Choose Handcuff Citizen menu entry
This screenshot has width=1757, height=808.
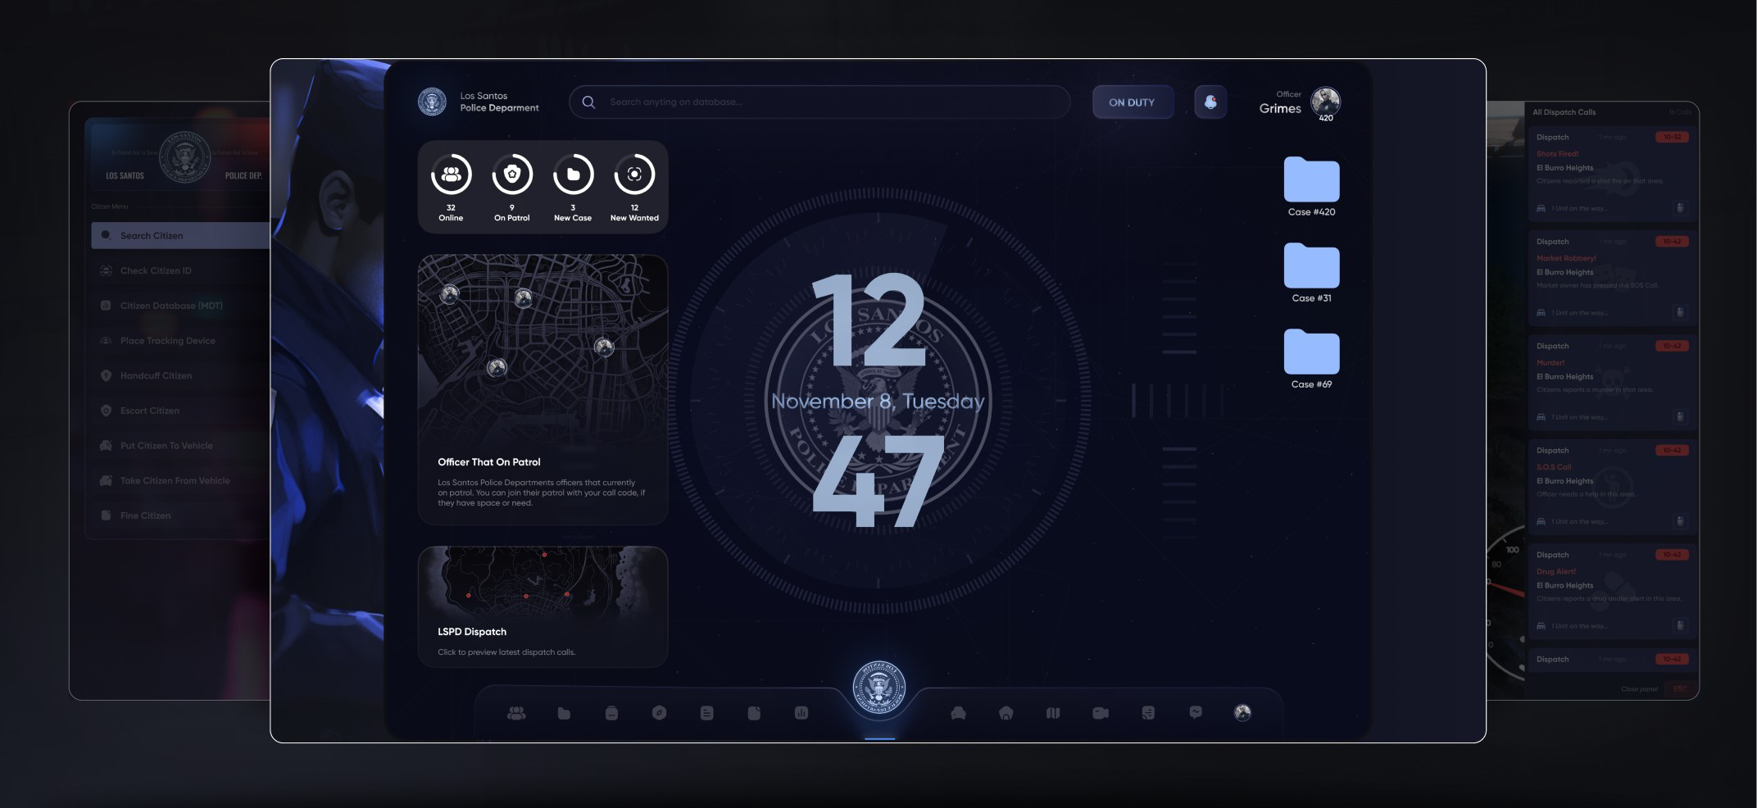tap(156, 376)
